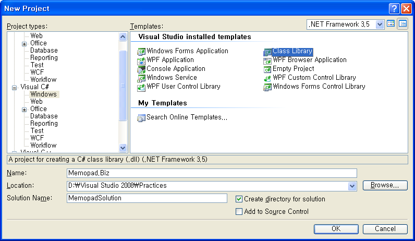This screenshot has width=415, height=241.
Task: Select the upper Database project type
Action: 44,51
